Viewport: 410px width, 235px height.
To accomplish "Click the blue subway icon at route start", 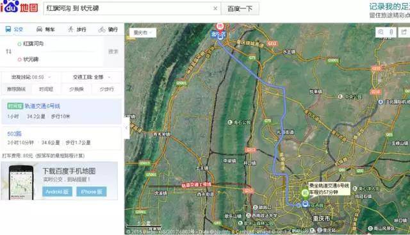I will pos(305,204).
